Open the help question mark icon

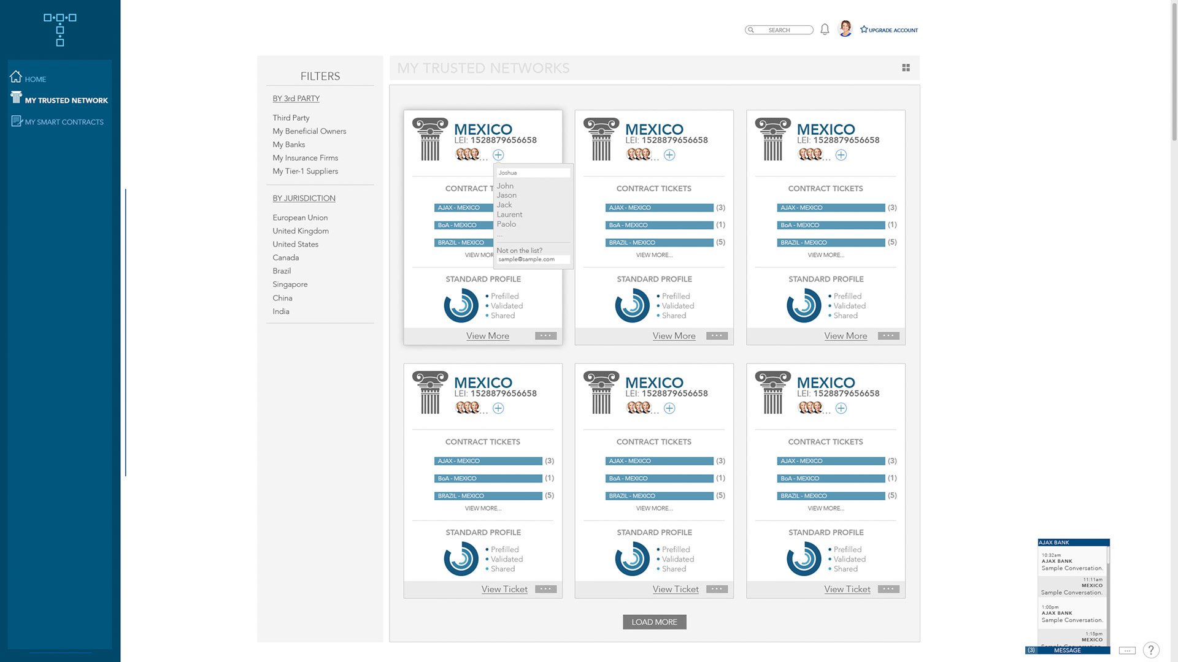(x=1151, y=650)
